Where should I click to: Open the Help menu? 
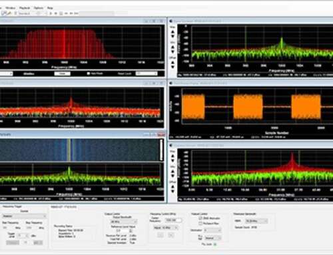(50, 8)
